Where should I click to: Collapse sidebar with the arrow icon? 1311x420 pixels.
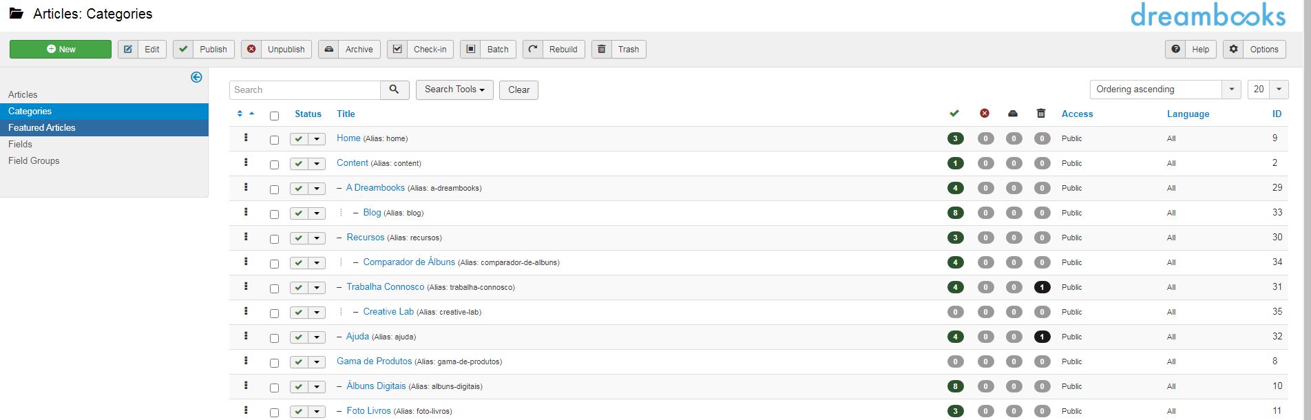(x=196, y=77)
